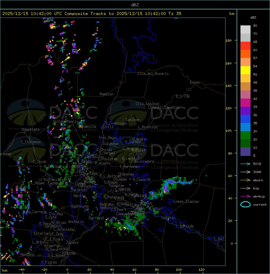Click the 'Tulumaya' place label
Image resolution: width=270 pixels, height=274 pixels.
[x=111, y=144]
